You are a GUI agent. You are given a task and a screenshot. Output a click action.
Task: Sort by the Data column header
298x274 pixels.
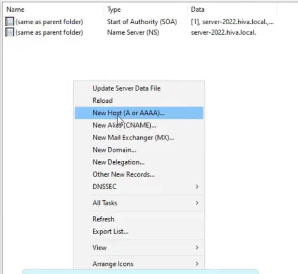(x=232, y=9)
